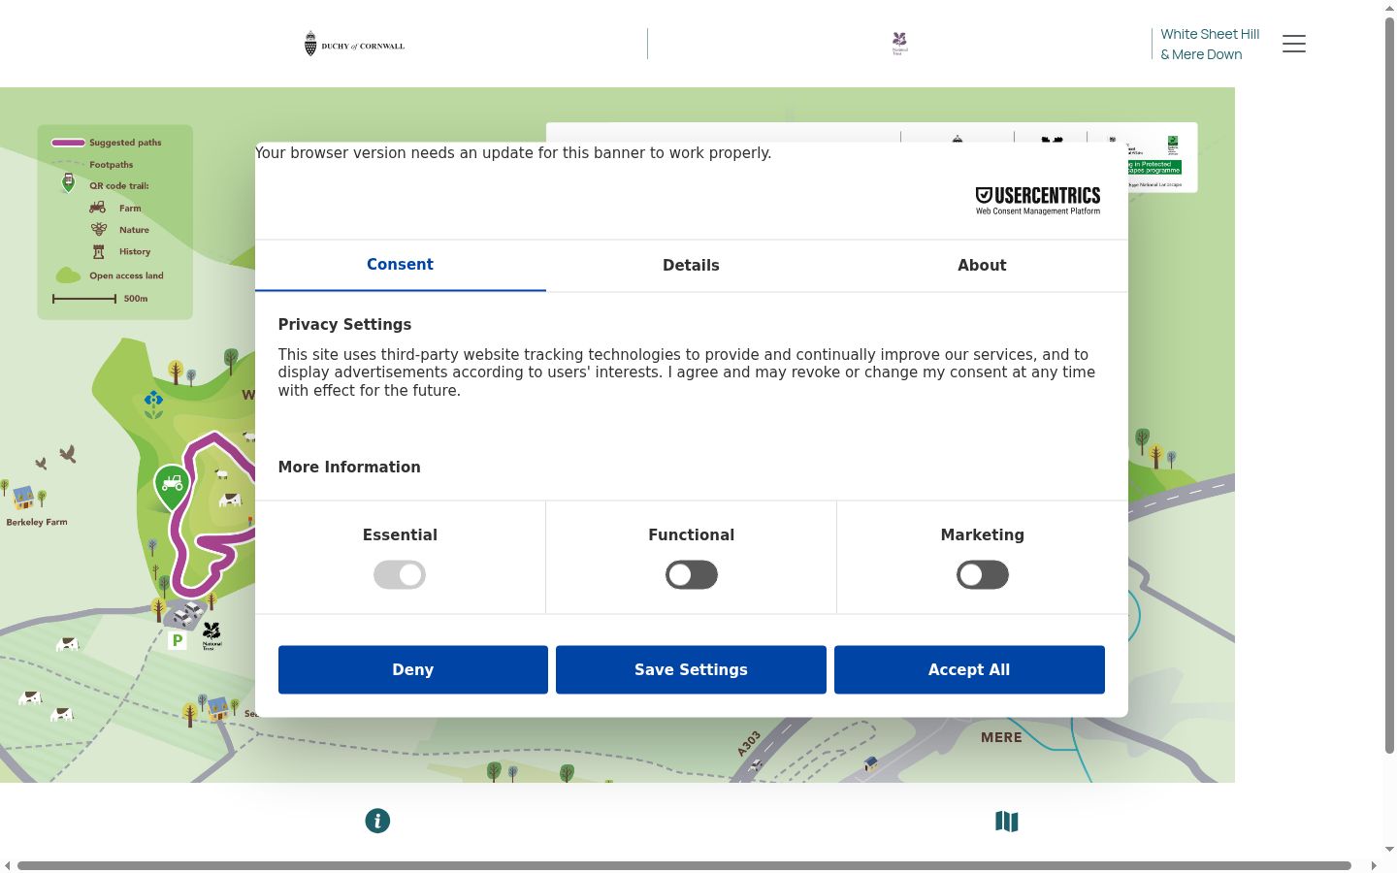
Task: Click the green tractor farm map pin
Action: coord(172,486)
